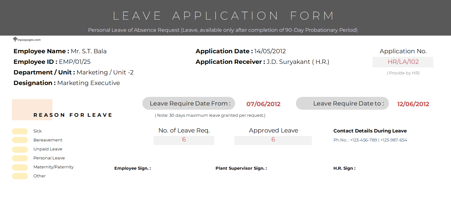The height and width of the screenshot is (204, 451).
Task: Select the 12/06/2012 end date
Action: 413,104
